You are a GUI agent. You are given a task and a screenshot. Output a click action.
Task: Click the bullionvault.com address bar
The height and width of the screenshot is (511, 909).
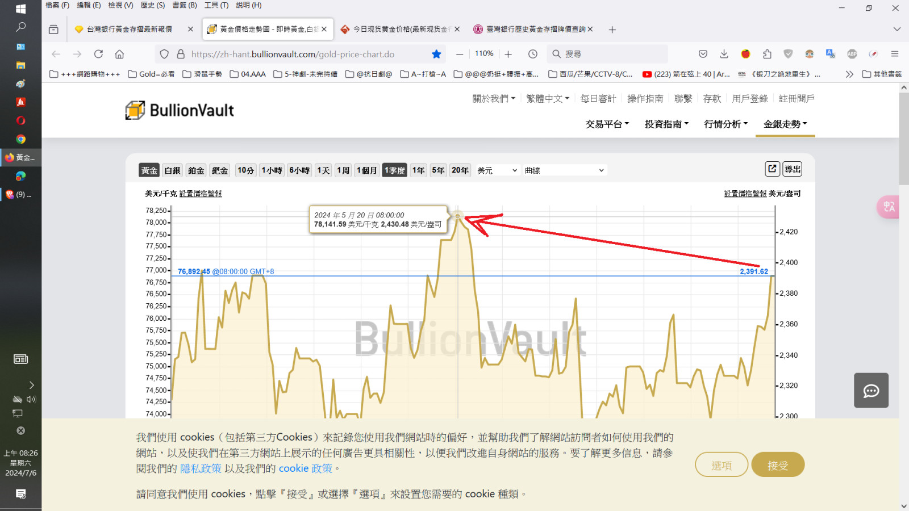coord(301,54)
